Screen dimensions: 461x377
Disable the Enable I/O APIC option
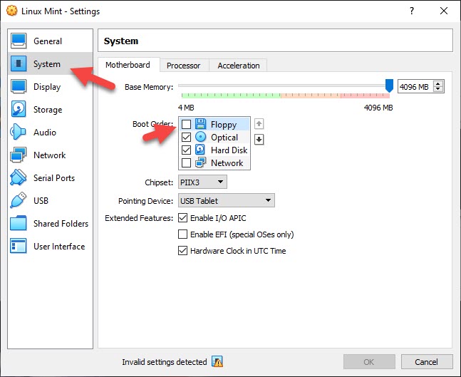click(x=183, y=218)
